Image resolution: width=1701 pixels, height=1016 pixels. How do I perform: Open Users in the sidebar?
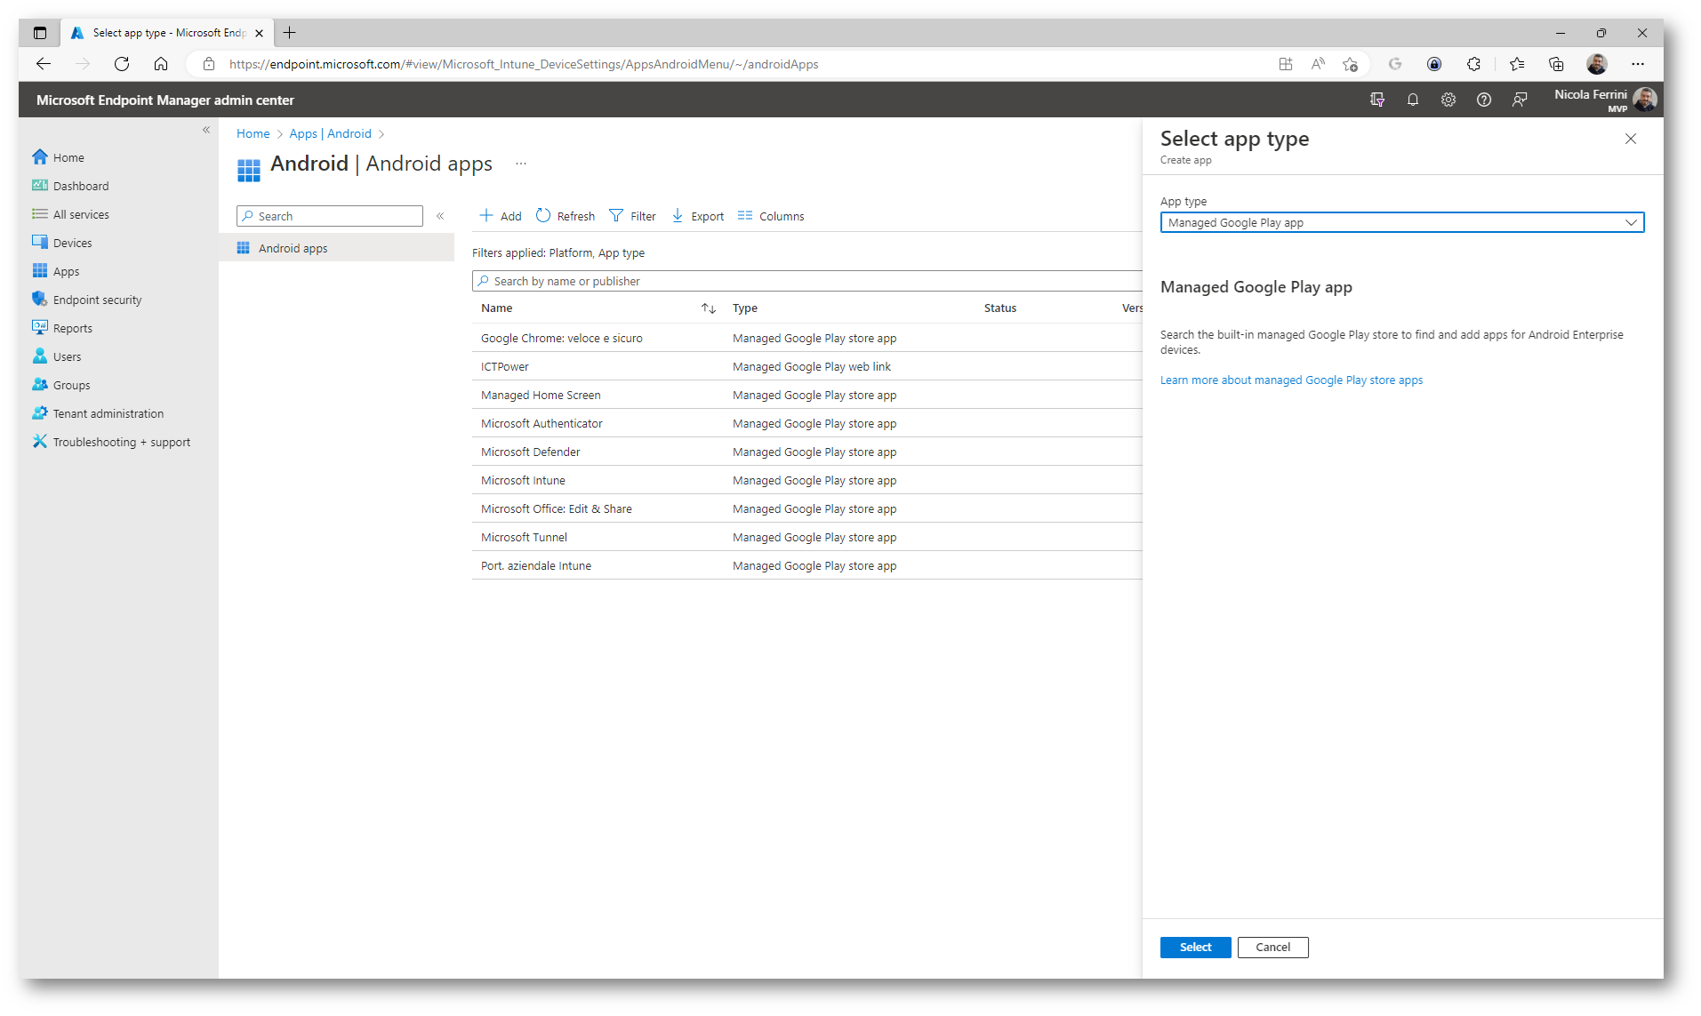pyautogui.click(x=57, y=356)
